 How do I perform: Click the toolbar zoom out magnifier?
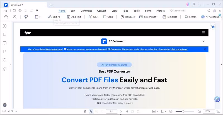(6, 17)
